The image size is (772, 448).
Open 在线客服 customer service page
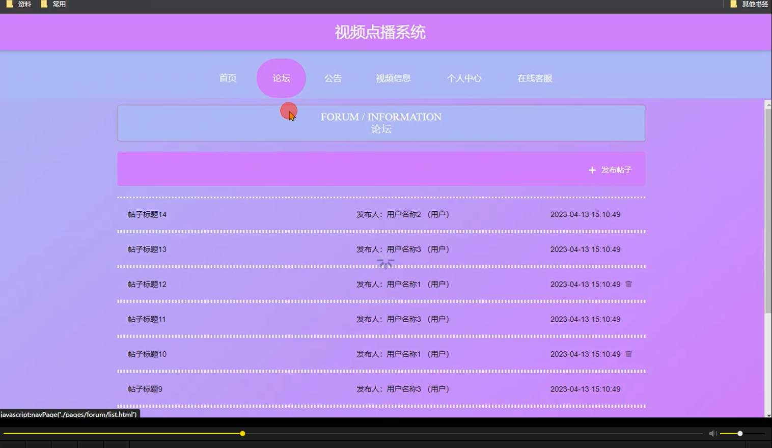pyautogui.click(x=534, y=78)
